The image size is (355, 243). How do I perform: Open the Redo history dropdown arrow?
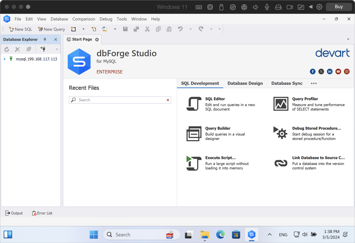[211, 29]
